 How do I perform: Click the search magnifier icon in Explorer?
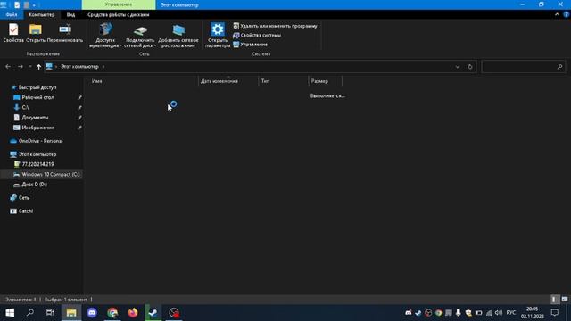tap(559, 67)
